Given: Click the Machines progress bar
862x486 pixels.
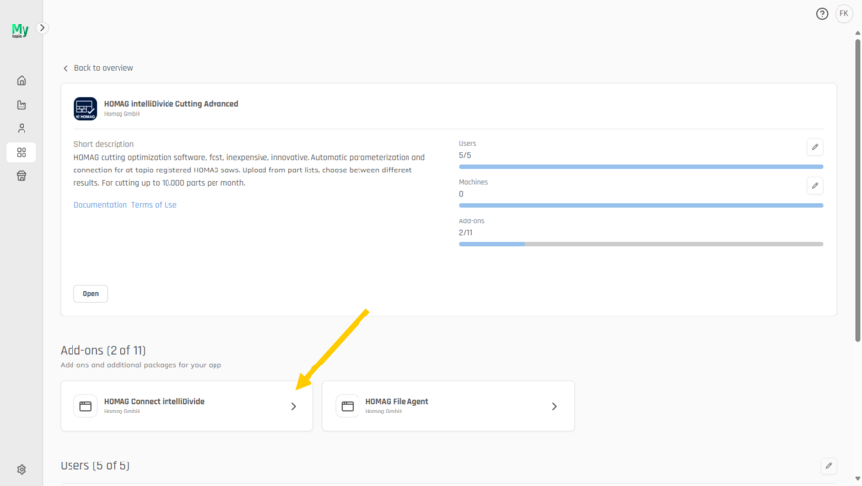Looking at the screenshot, I should [x=641, y=205].
